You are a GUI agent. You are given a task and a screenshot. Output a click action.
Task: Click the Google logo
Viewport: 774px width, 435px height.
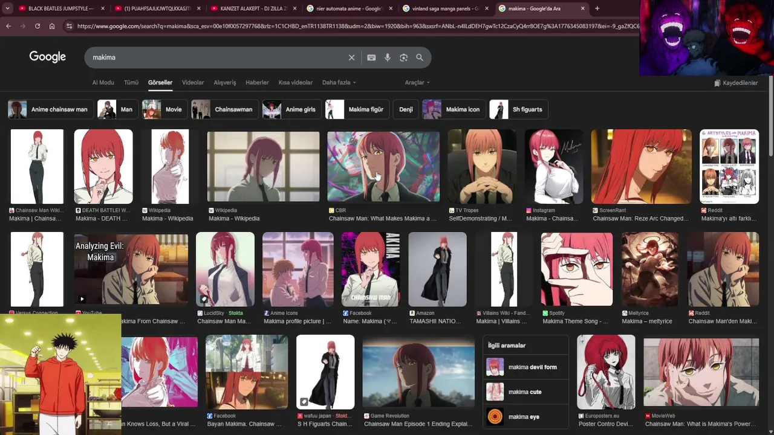48,57
